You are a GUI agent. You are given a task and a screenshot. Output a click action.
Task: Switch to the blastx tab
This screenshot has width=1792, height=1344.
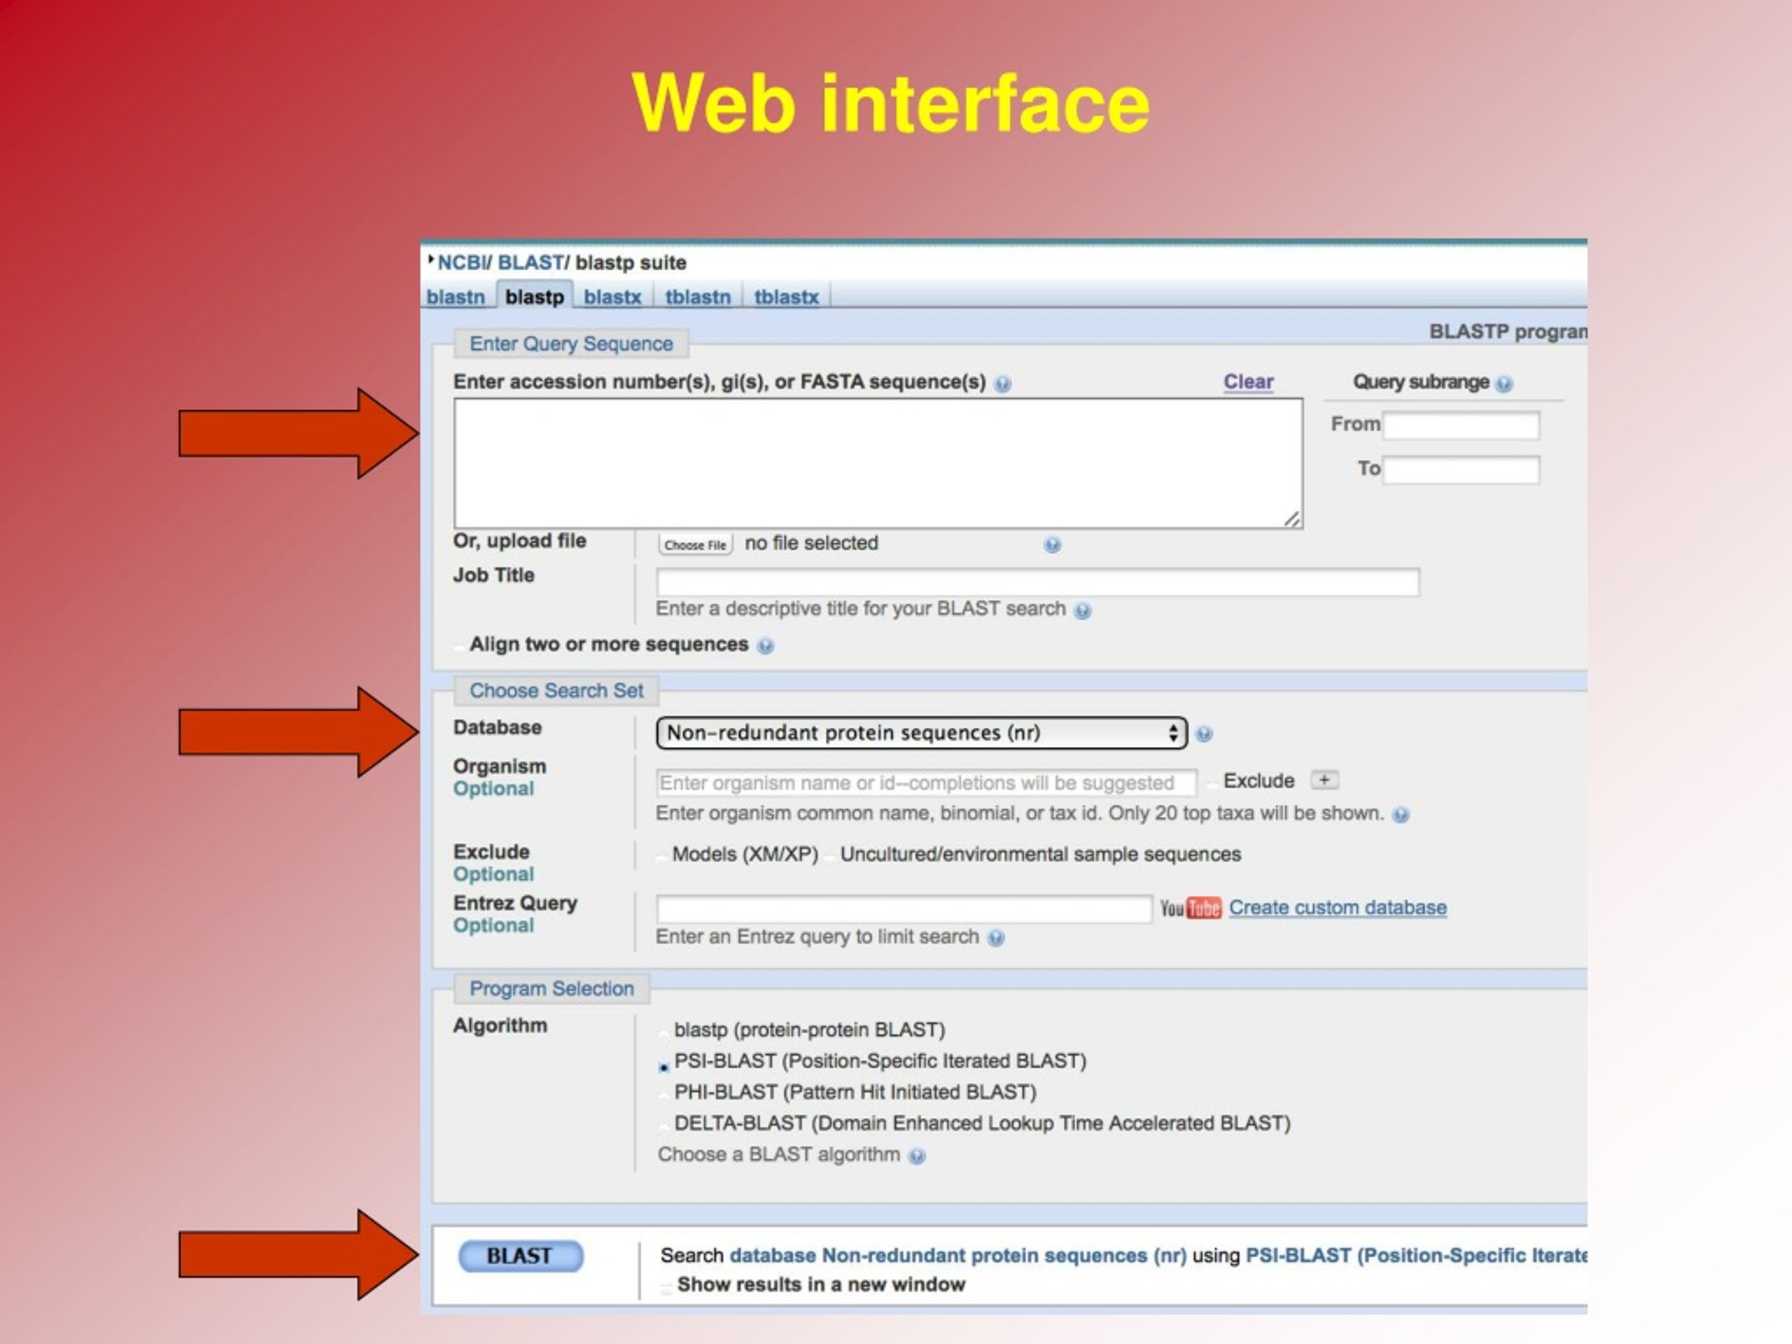pyautogui.click(x=612, y=297)
